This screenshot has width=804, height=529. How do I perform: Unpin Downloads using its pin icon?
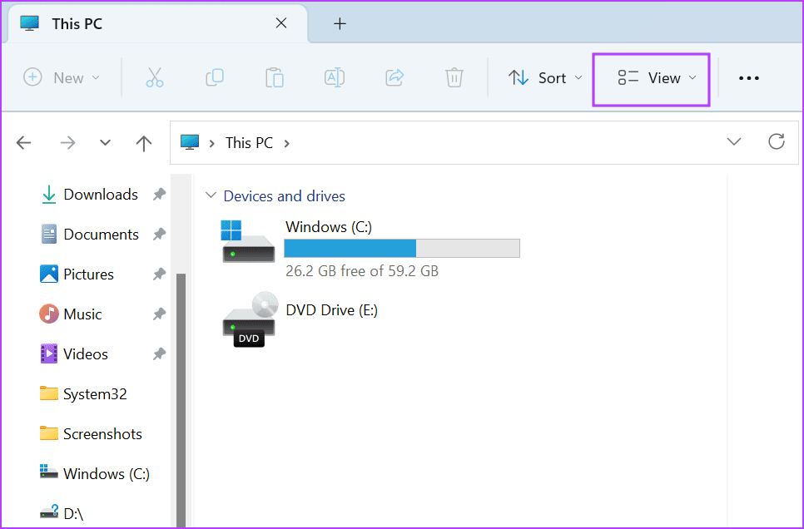160,195
